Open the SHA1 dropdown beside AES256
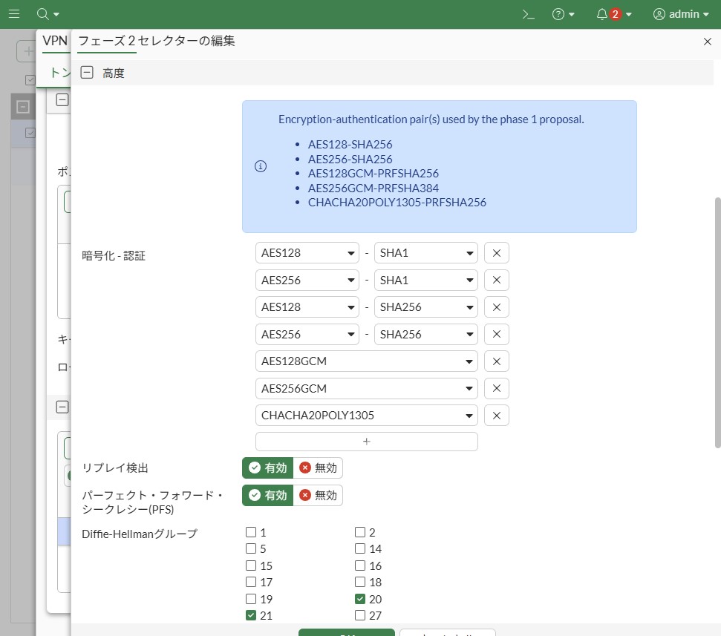The image size is (721, 636). tap(425, 281)
